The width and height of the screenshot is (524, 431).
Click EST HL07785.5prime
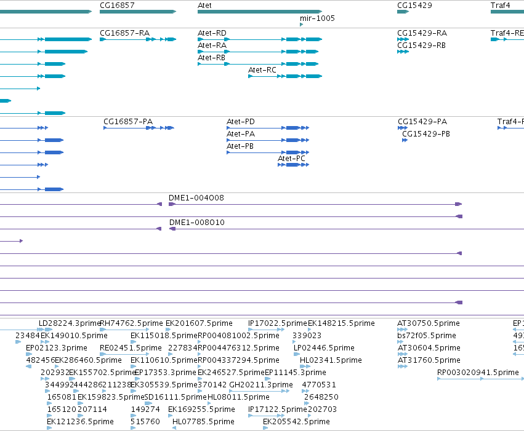point(203,422)
